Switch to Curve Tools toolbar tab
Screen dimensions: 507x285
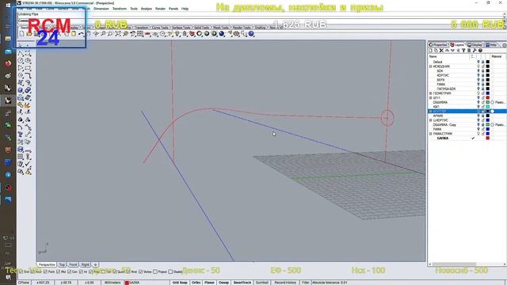(x=160, y=28)
